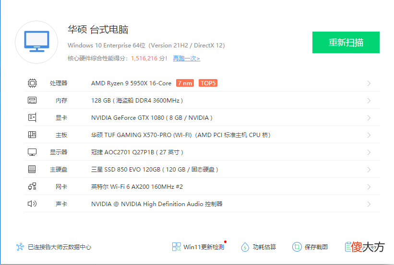Click the main hard disk icon
Viewport: 394px width, 265px height.
32,169
